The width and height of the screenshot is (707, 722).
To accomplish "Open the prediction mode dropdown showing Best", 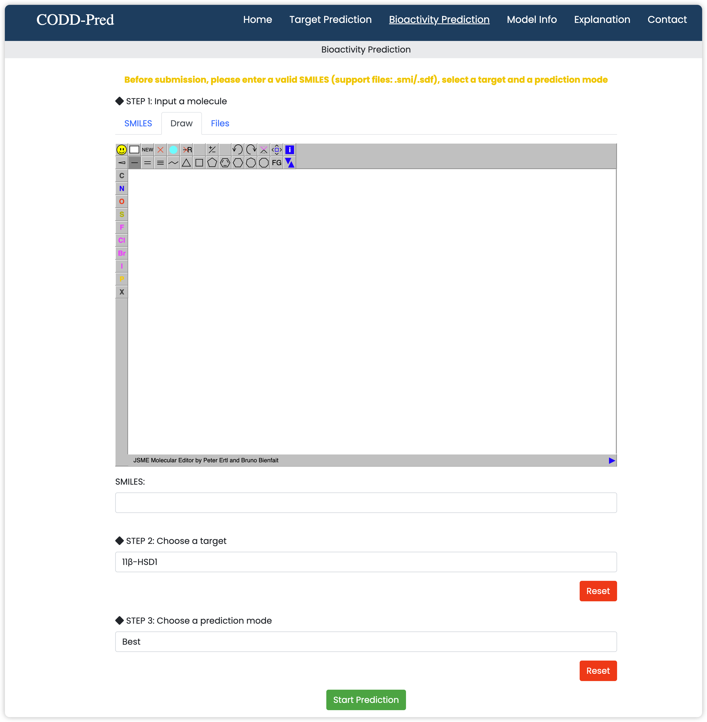I will pyautogui.click(x=366, y=642).
